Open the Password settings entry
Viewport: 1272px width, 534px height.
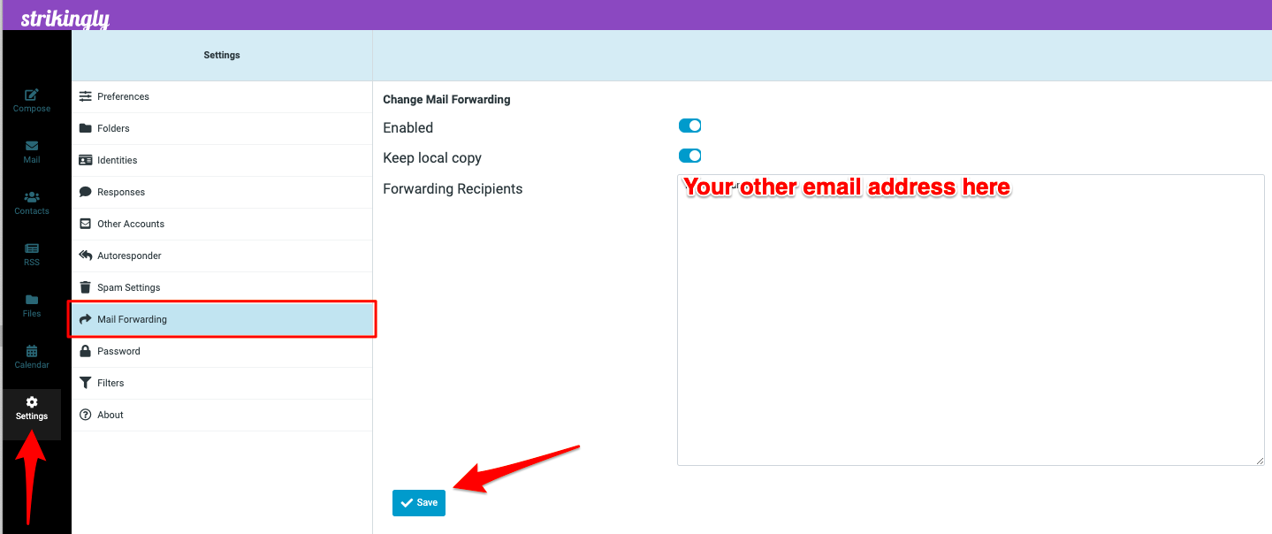point(222,351)
